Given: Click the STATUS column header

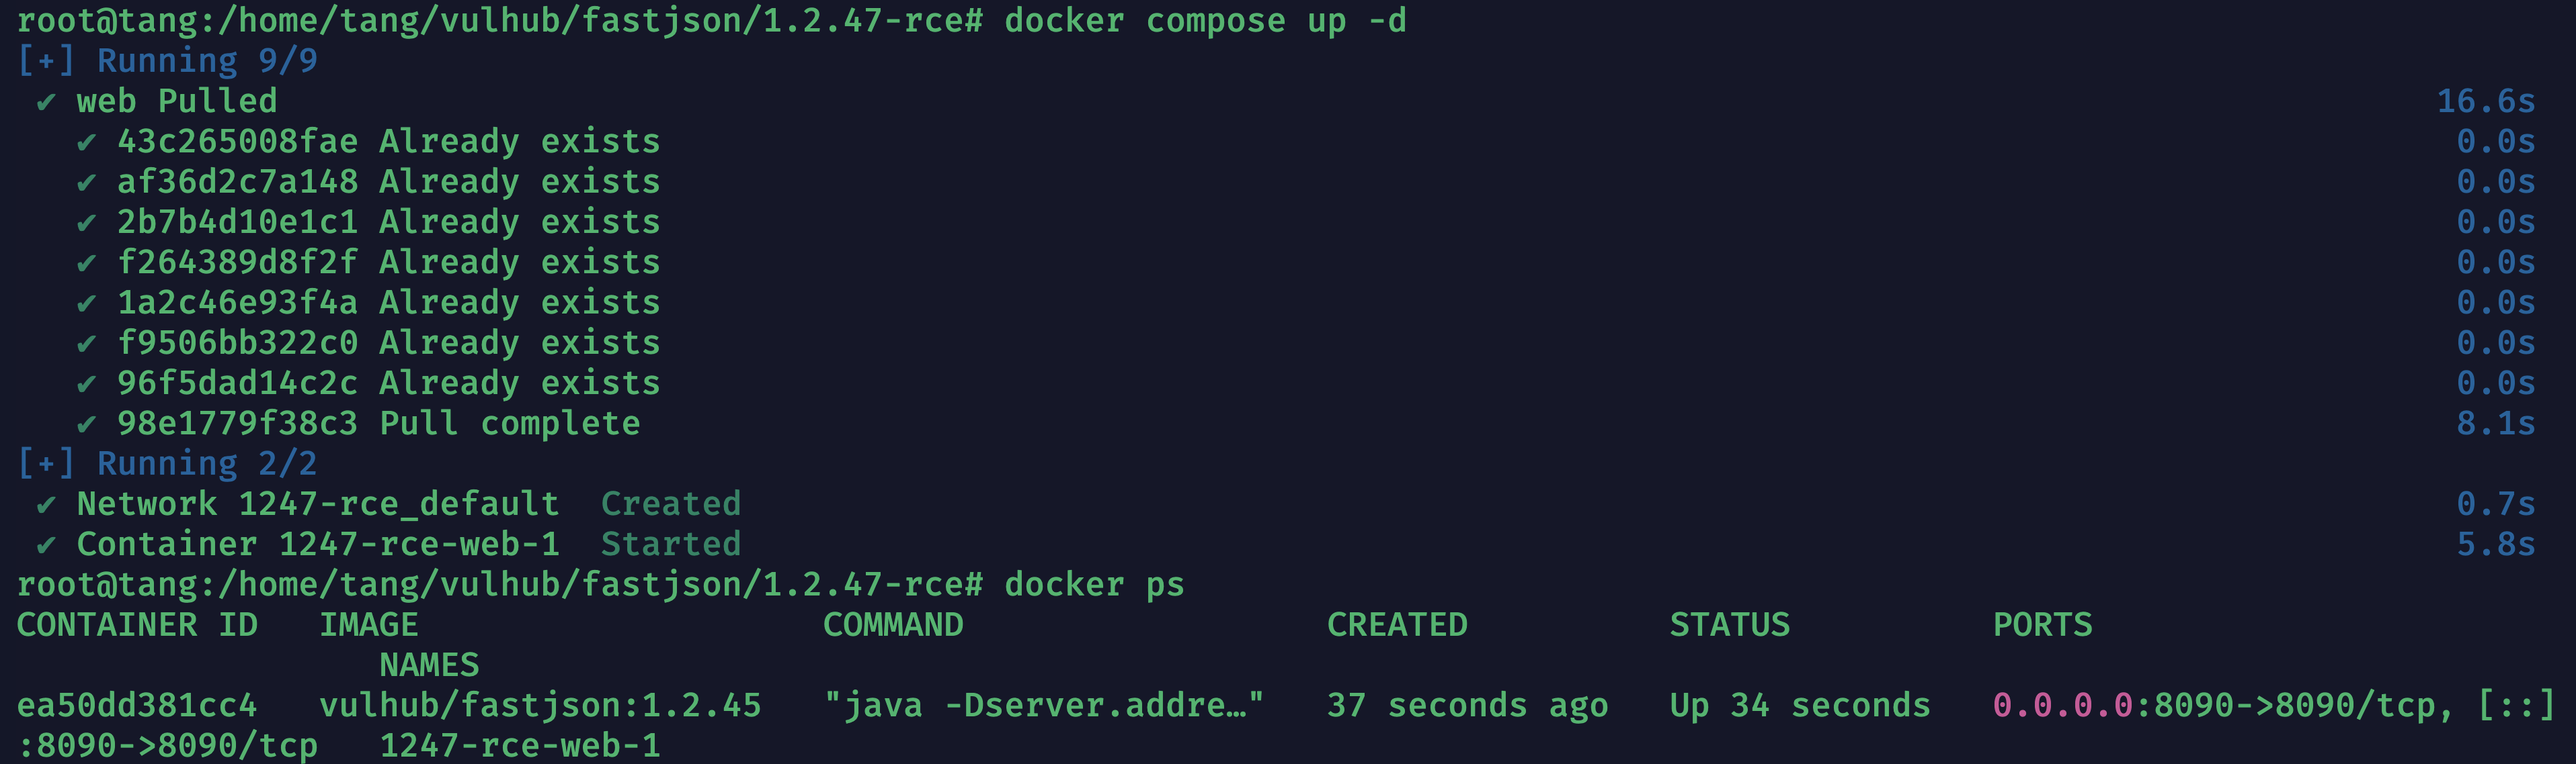Looking at the screenshot, I should 1729,625.
